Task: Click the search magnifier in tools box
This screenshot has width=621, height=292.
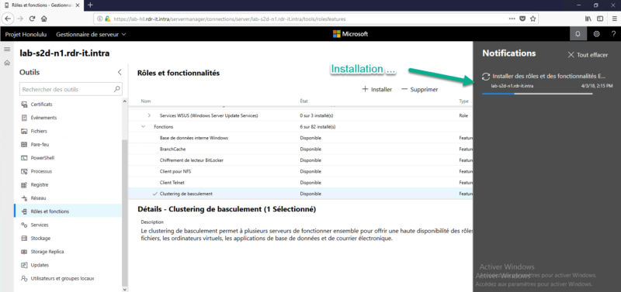Action: coord(117,89)
